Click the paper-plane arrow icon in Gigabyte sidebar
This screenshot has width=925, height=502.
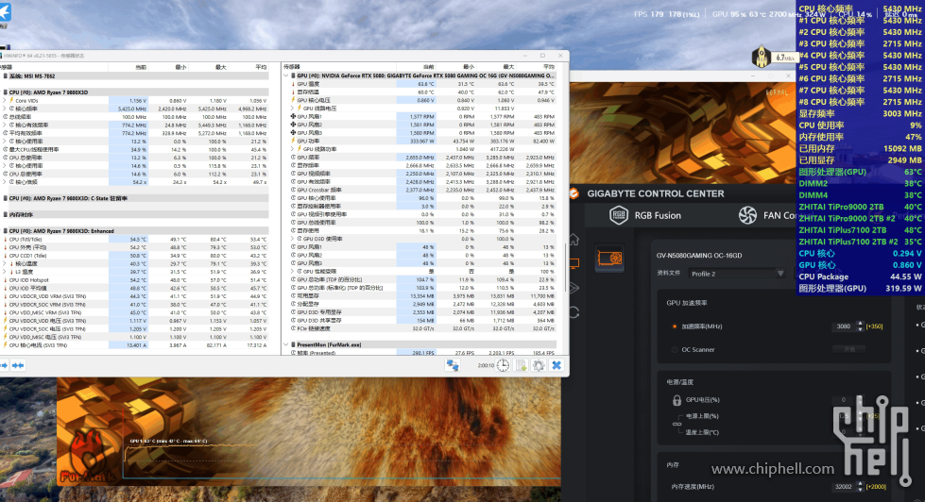coord(574,288)
